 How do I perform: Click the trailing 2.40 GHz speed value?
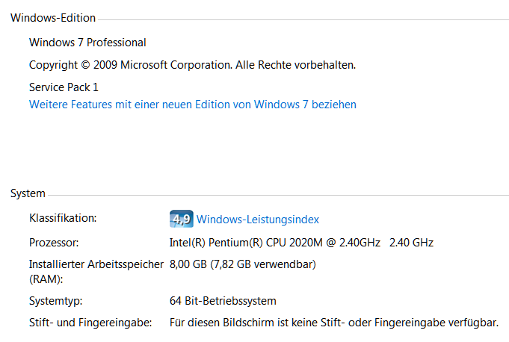click(412, 242)
